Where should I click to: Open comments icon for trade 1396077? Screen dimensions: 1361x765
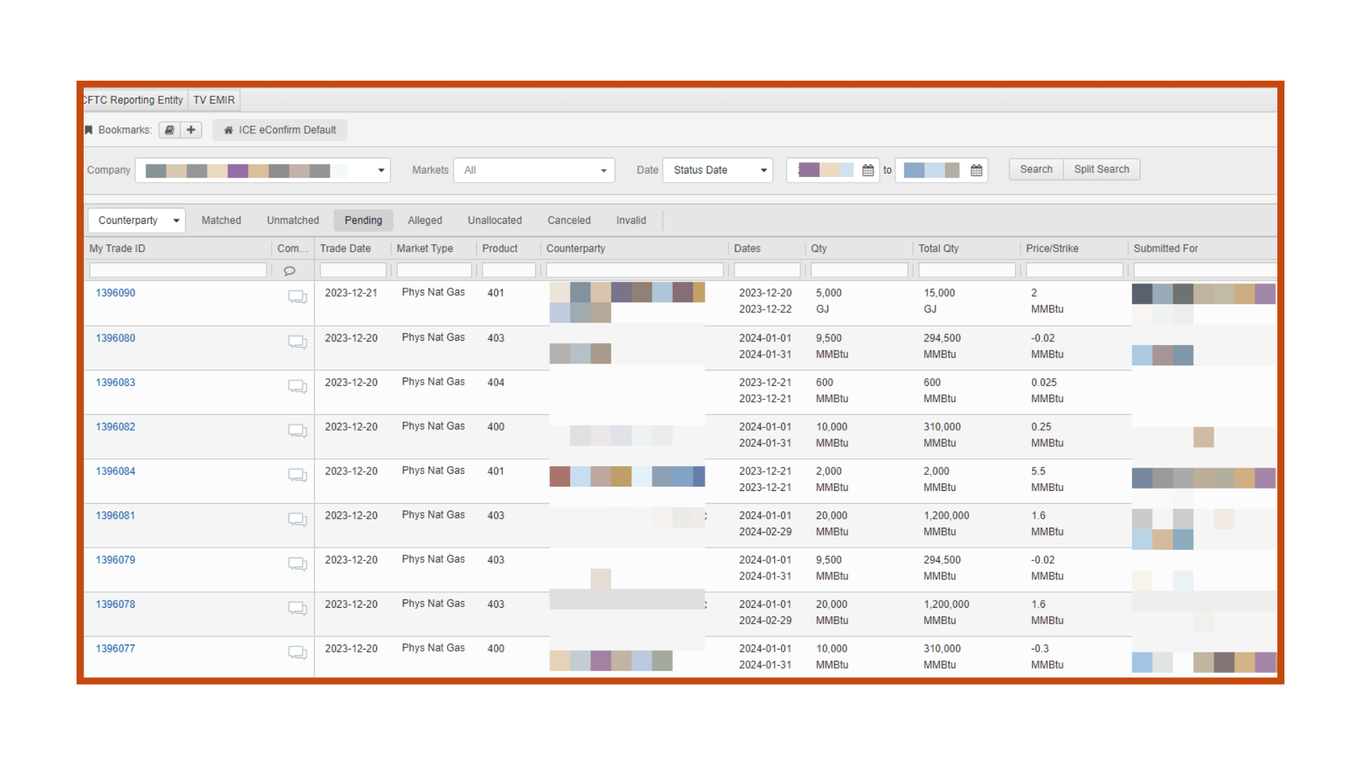tap(297, 652)
